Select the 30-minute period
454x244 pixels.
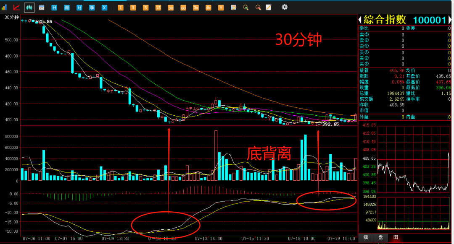click(171, 8)
